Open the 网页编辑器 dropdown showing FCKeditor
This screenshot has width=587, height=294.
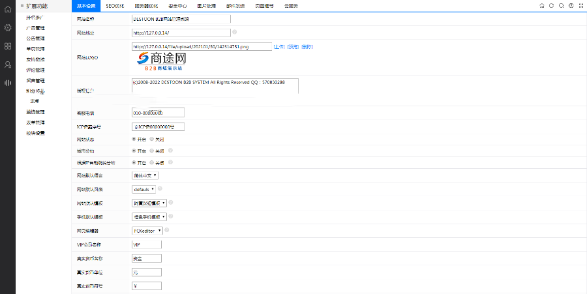[147, 231]
